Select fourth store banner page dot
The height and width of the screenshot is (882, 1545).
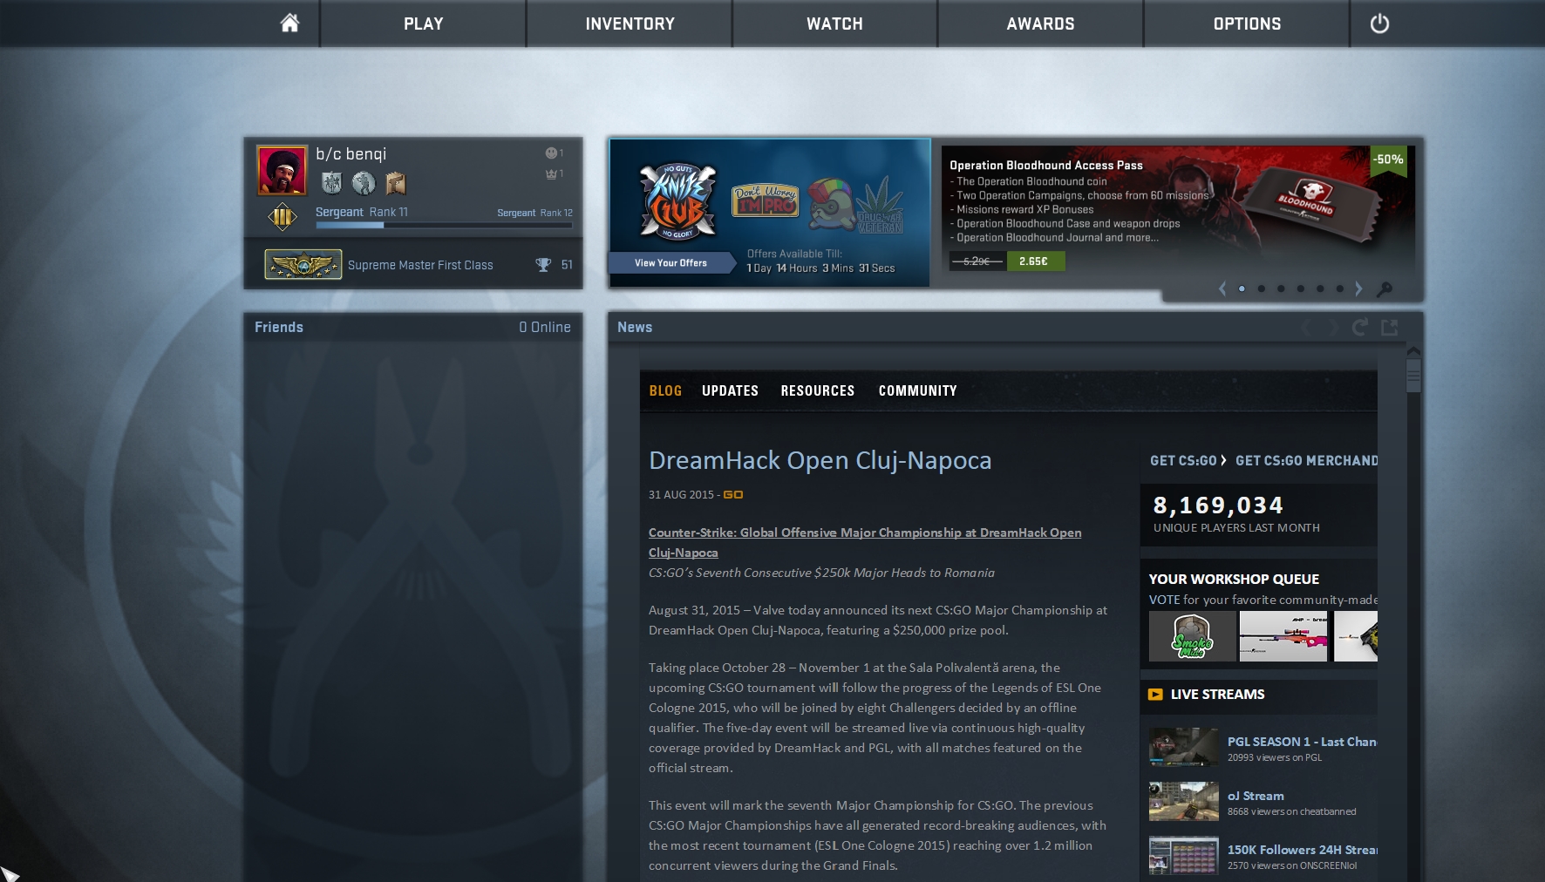coord(1301,288)
